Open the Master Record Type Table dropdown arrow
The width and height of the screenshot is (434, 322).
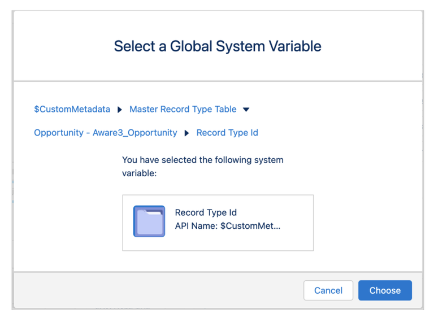[246, 110]
